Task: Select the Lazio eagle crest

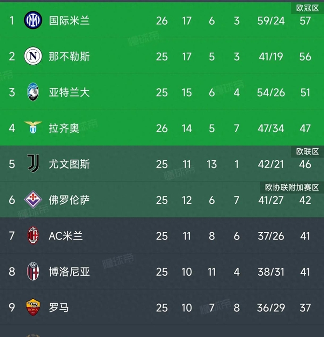Action: (33, 128)
